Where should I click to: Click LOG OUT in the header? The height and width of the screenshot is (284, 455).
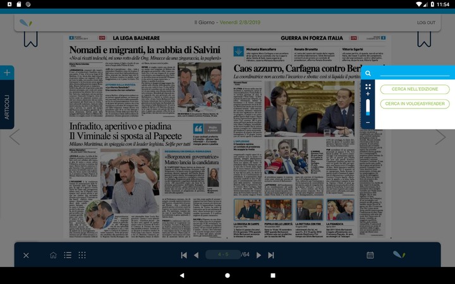pyautogui.click(x=426, y=23)
